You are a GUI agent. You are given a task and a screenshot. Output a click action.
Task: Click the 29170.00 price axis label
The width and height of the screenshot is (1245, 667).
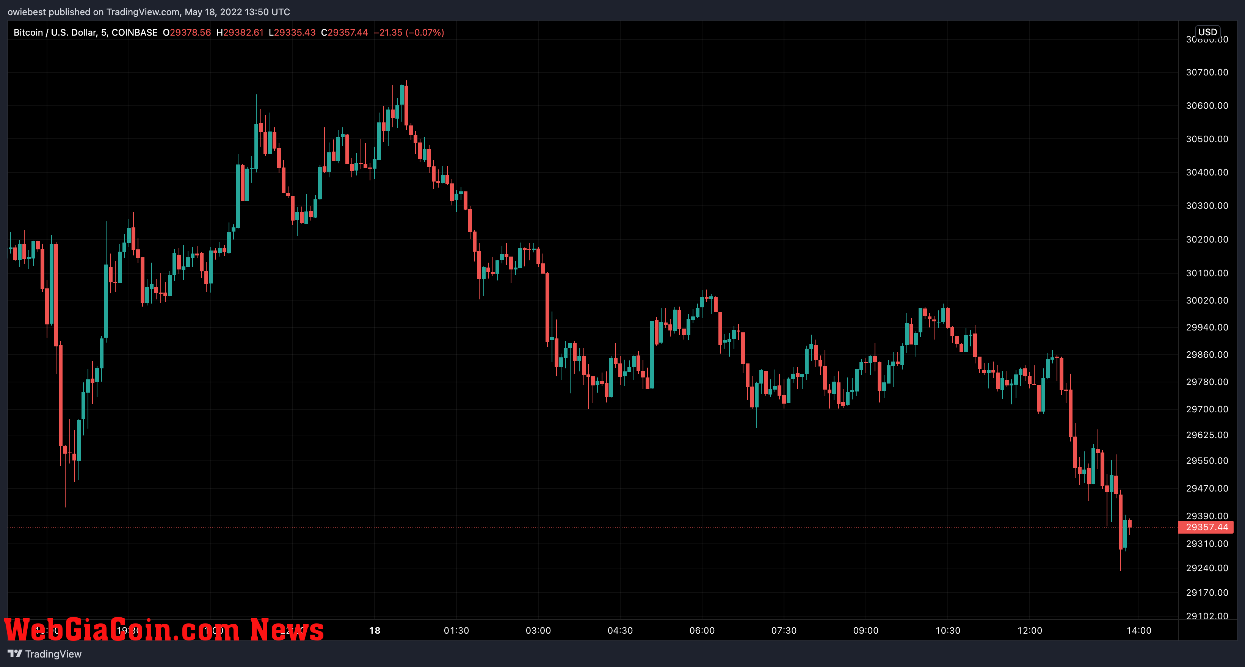[1207, 593]
